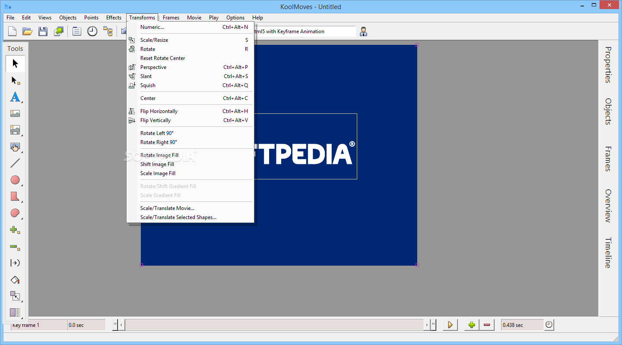This screenshot has width=622, height=345.
Task: Step to next frame with the right scrollbar arrow
Action: pos(427,325)
